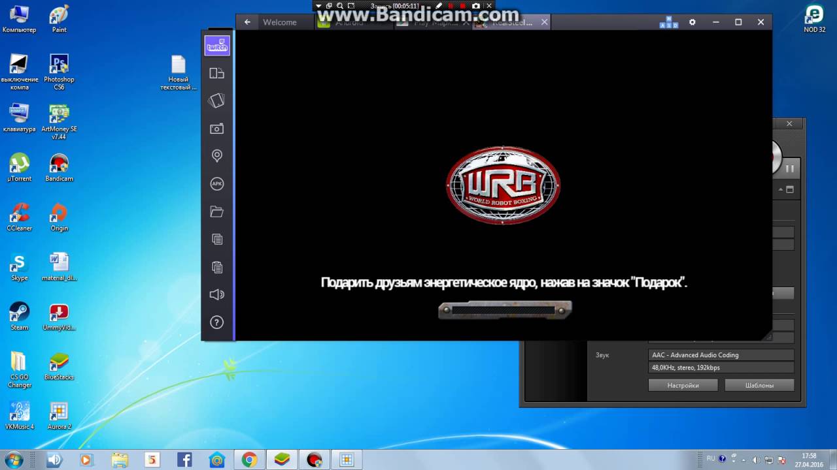This screenshot has height=470, width=837.
Task: Select the Компьютер desktop icon
Action: pos(20,20)
